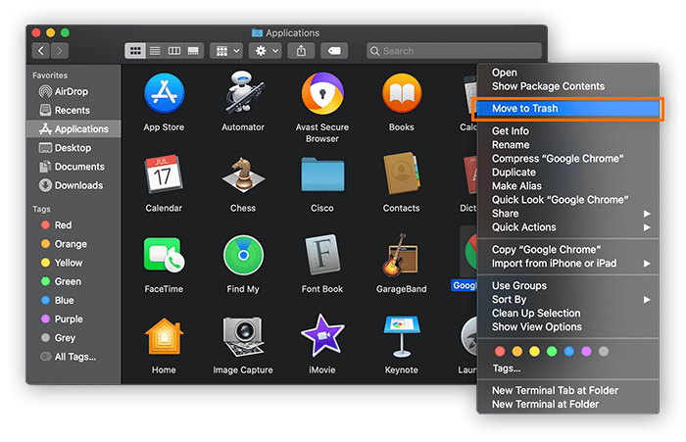
Task: Click the Share toolbar button
Action: click(x=301, y=51)
